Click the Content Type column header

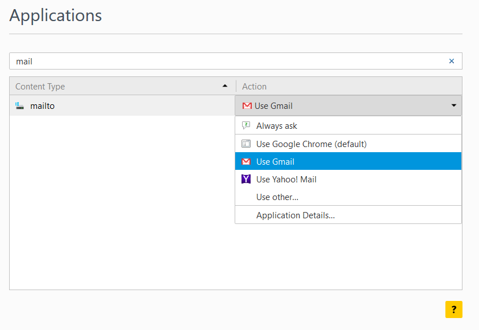coord(122,86)
